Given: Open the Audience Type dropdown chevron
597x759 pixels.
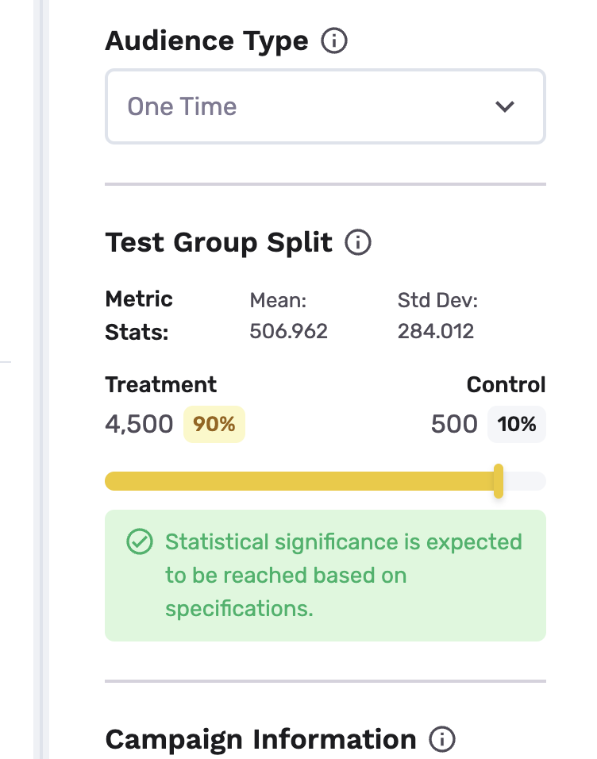Looking at the screenshot, I should 505,106.
